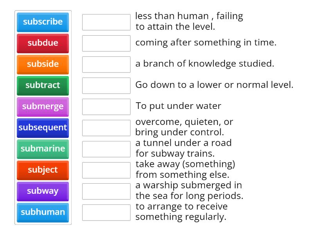Click the 'subside' word tile
313x235 pixels.
tap(43, 64)
